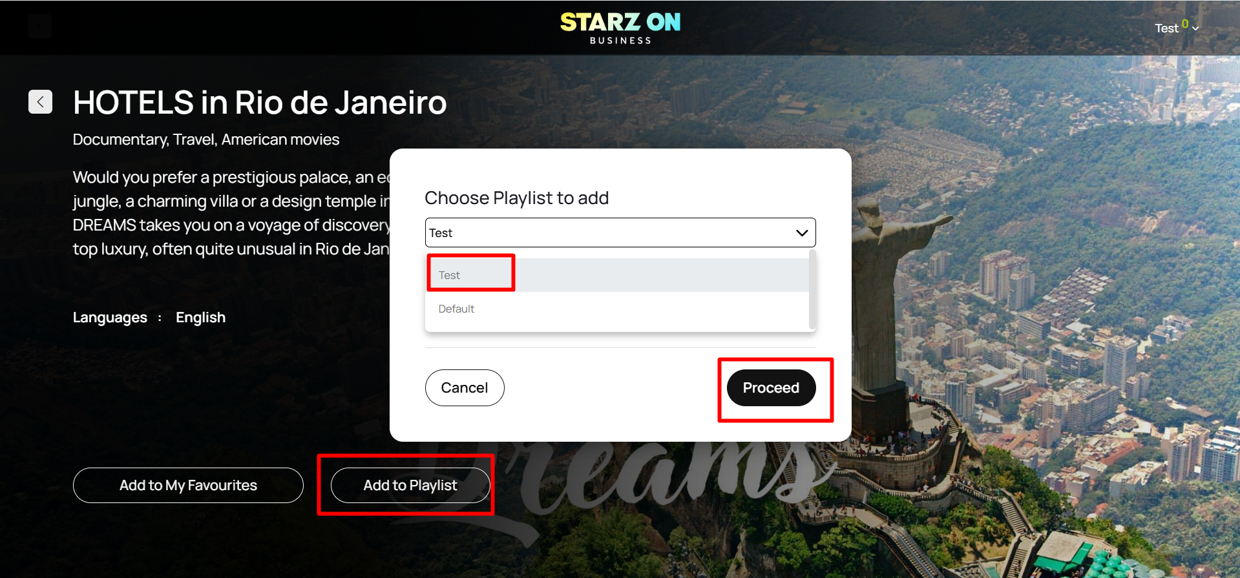Image resolution: width=1240 pixels, height=578 pixels.
Task: Click Add to My Favourites
Action: (188, 485)
